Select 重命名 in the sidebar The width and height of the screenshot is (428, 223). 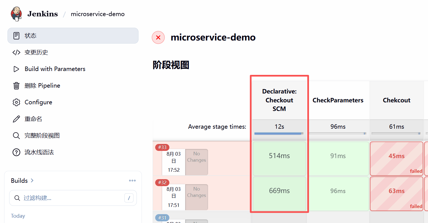coord(73,119)
